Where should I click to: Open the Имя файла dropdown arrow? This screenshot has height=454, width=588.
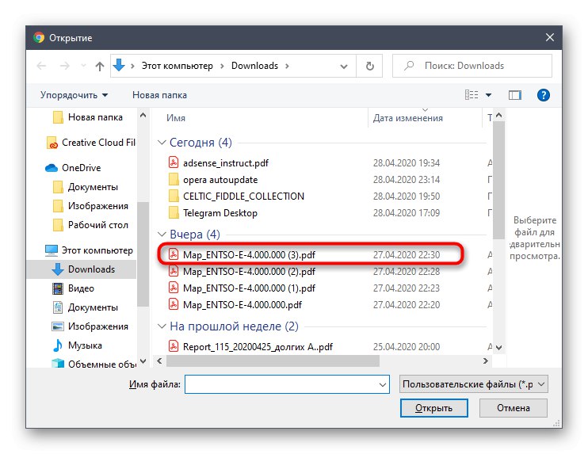click(383, 384)
